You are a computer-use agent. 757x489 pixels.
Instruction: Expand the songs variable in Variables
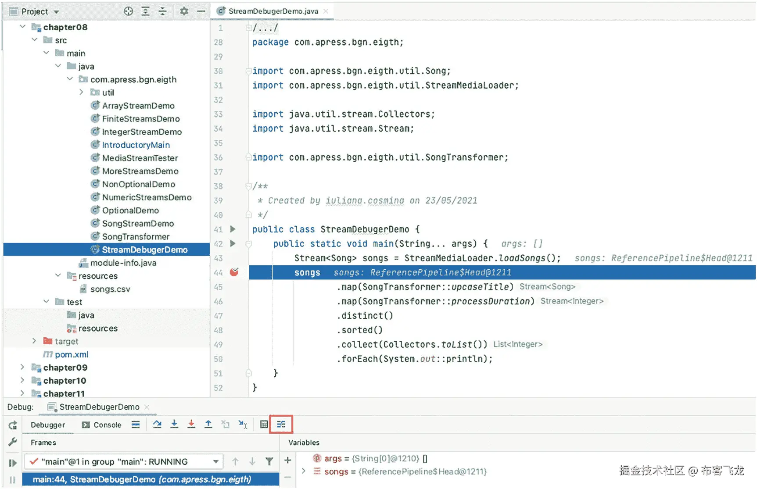point(303,471)
